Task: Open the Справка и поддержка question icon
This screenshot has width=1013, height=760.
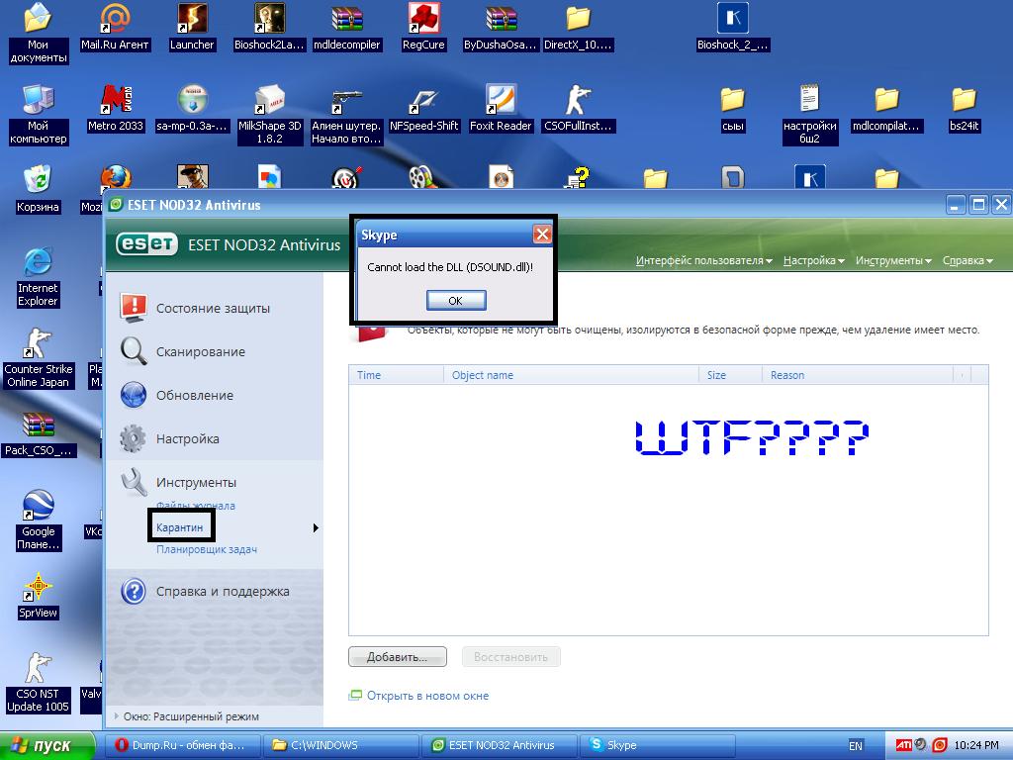Action: tap(134, 591)
